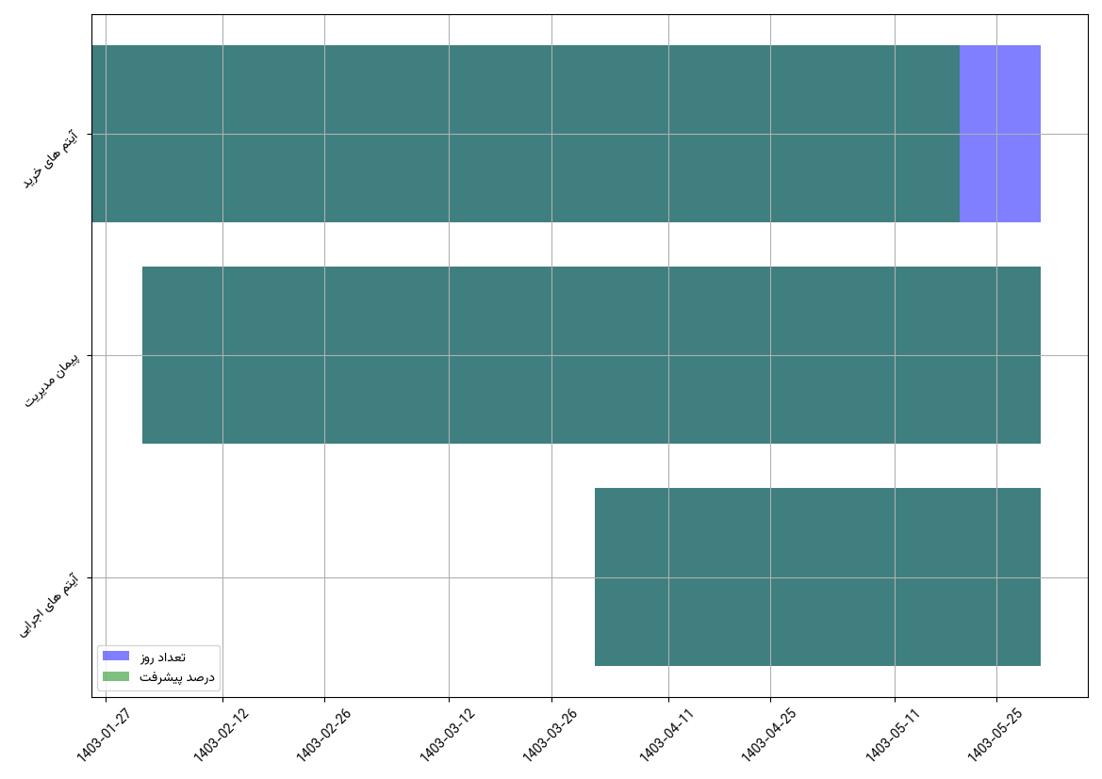Select the پیمان مدیریت Gantt bar
This screenshot has height=779, width=1102.
click(591, 355)
